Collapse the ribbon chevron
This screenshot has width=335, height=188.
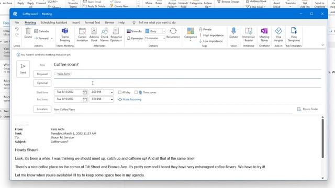tap(322, 45)
